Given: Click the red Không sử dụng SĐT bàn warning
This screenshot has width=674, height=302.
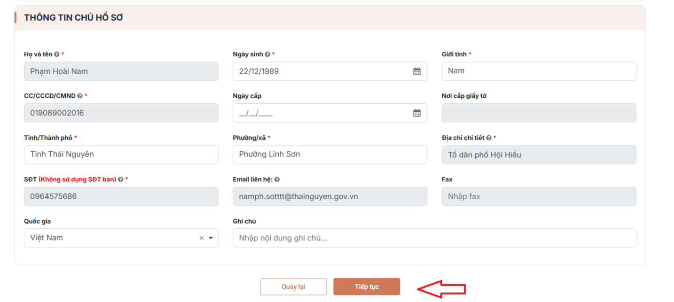Looking at the screenshot, I should 77,179.
